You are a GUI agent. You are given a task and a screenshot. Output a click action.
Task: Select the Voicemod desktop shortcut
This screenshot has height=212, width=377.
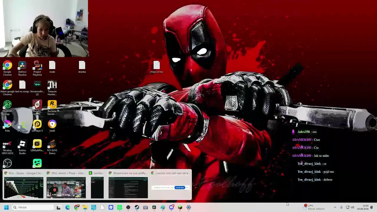(37, 88)
